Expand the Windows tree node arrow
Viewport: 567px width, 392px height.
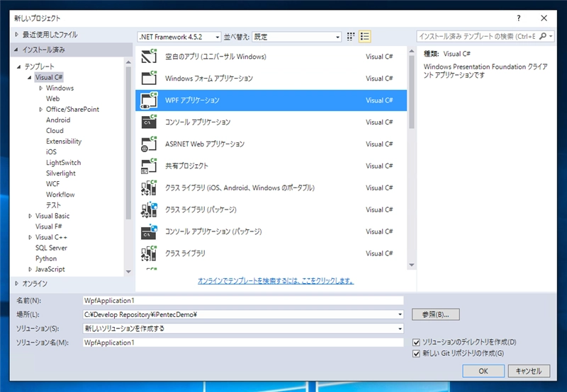tap(41, 88)
